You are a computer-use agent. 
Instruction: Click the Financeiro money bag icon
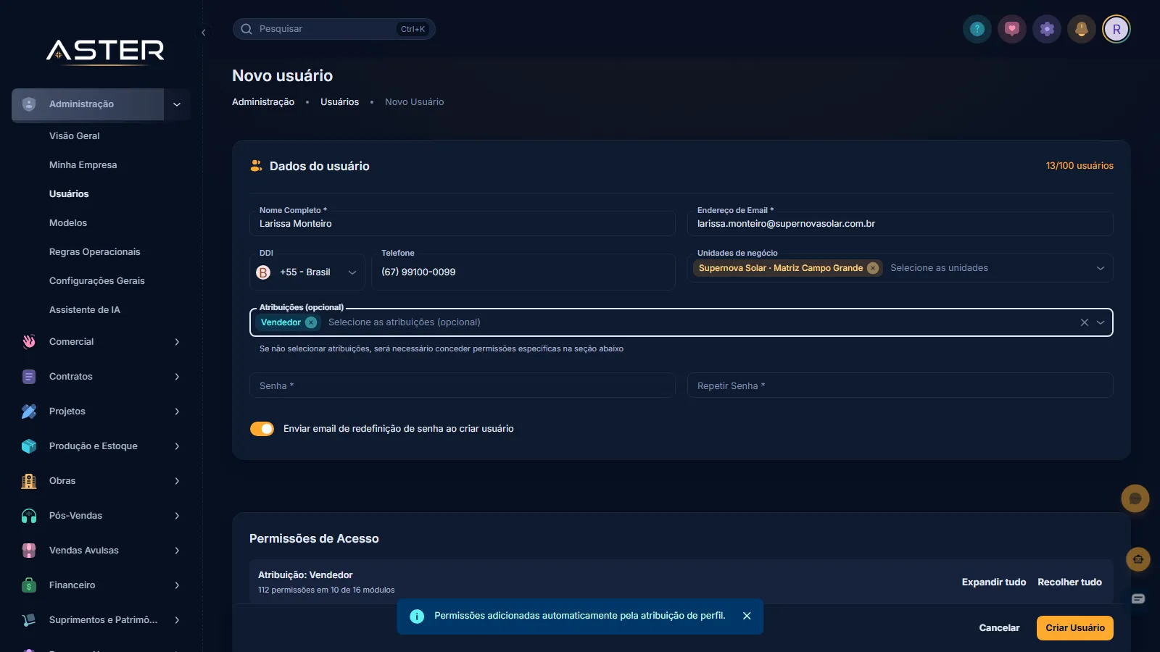[29, 585]
